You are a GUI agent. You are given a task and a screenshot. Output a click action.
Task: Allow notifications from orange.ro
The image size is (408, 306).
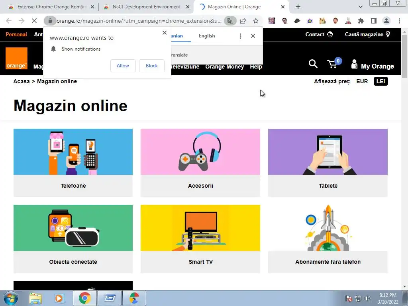coord(123,66)
